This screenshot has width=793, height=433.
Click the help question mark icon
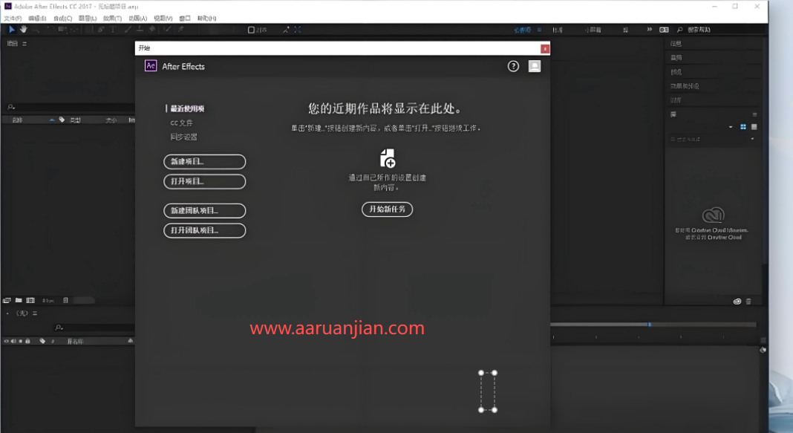[512, 66]
